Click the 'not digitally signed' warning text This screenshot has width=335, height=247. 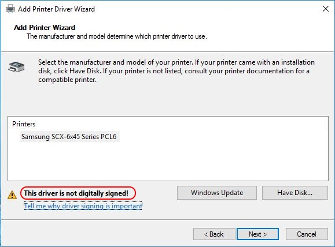(76, 193)
